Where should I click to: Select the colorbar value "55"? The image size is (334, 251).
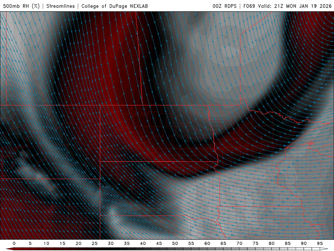pos(191,243)
